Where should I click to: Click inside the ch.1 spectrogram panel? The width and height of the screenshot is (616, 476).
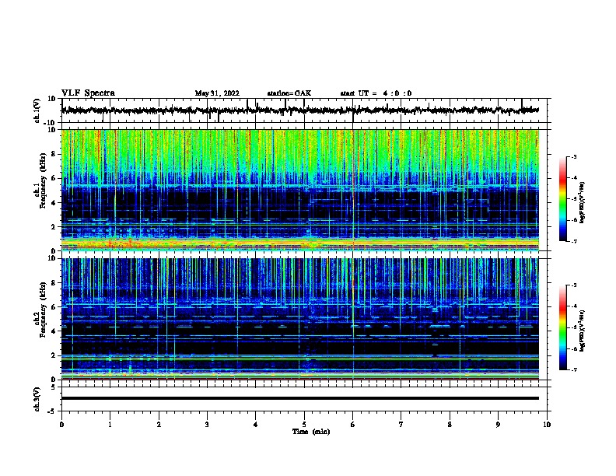tap(300, 190)
